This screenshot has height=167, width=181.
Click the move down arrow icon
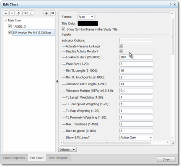(12, 13)
